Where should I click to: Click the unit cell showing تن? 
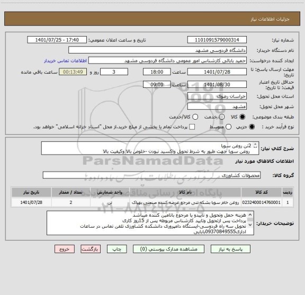click(x=110, y=202)
